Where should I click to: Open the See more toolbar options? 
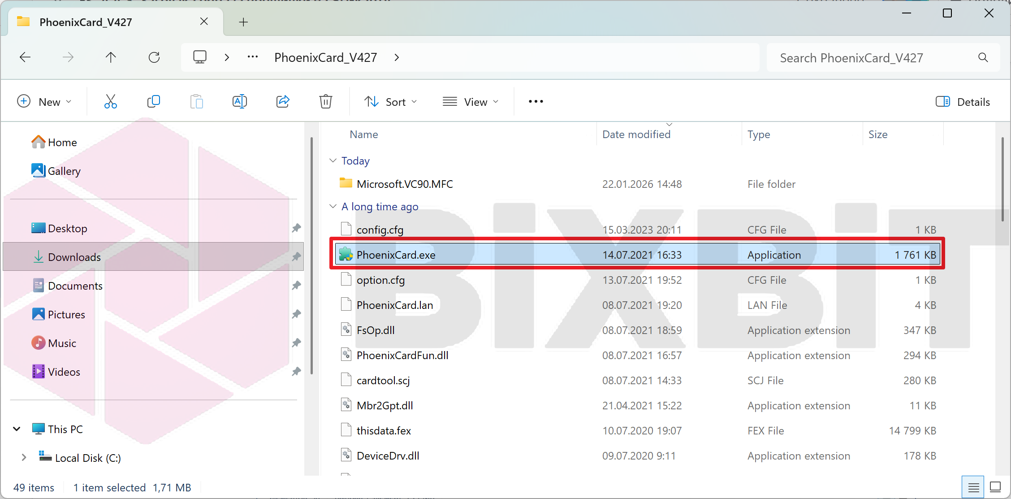(536, 102)
